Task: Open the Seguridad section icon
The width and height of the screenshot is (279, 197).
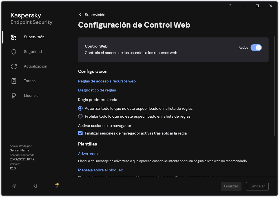Action: [x=14, y=52]
